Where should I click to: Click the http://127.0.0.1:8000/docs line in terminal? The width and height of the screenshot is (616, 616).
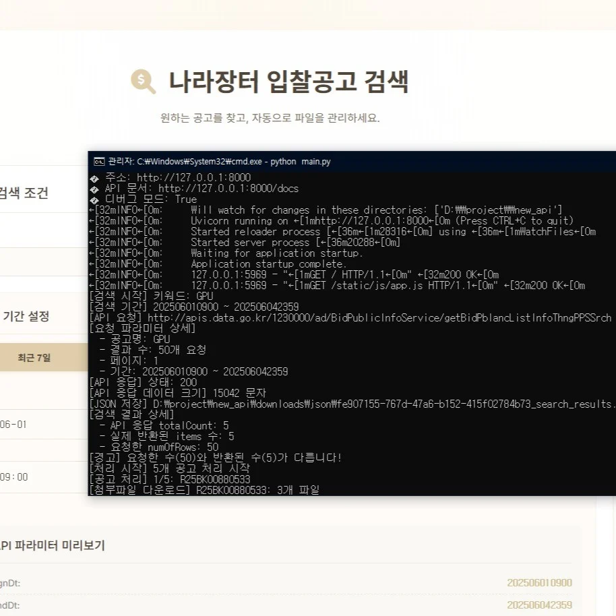(x=194, y=189)
